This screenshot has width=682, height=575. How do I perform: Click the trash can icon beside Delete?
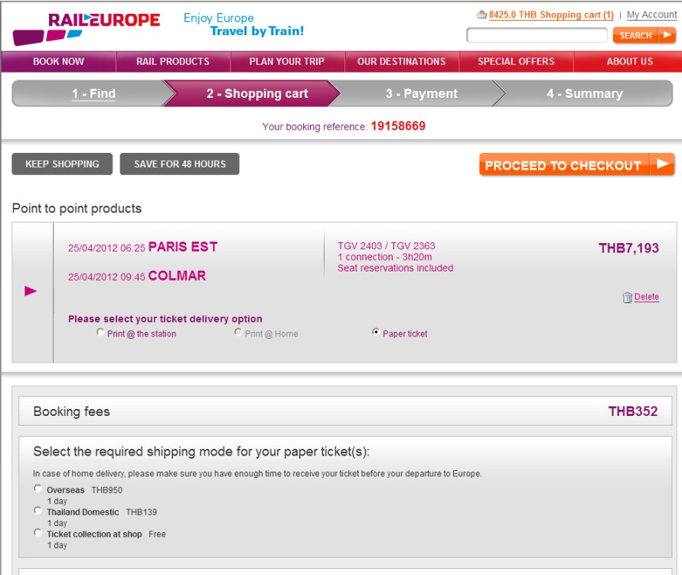pyautogui.click(x=627, y=297)
